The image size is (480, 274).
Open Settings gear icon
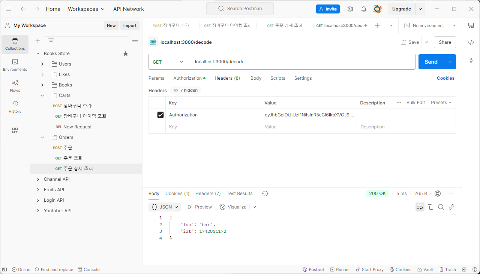350,9
